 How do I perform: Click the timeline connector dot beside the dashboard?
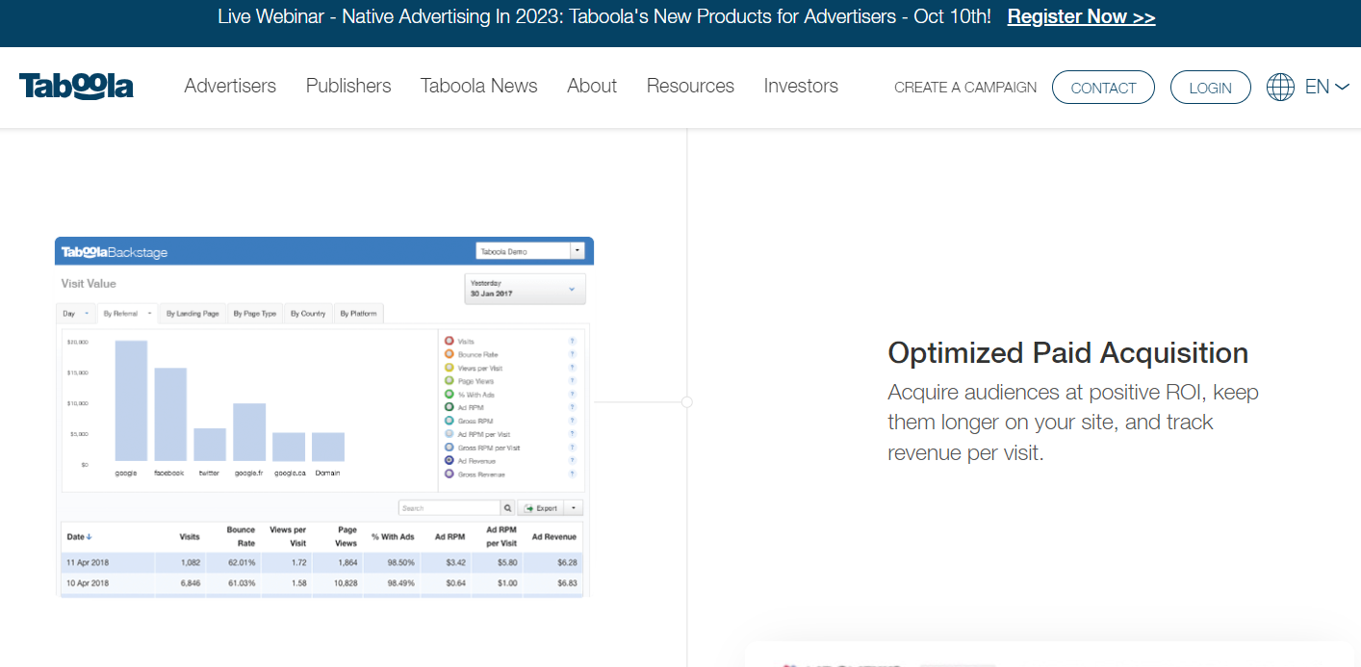click(686, 402)
